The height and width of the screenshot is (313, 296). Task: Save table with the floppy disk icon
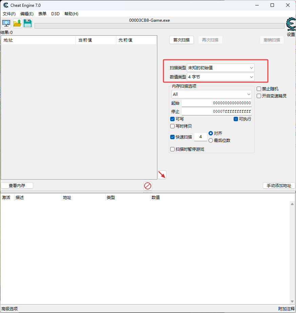pyautogui.click(x=28, y=23)
